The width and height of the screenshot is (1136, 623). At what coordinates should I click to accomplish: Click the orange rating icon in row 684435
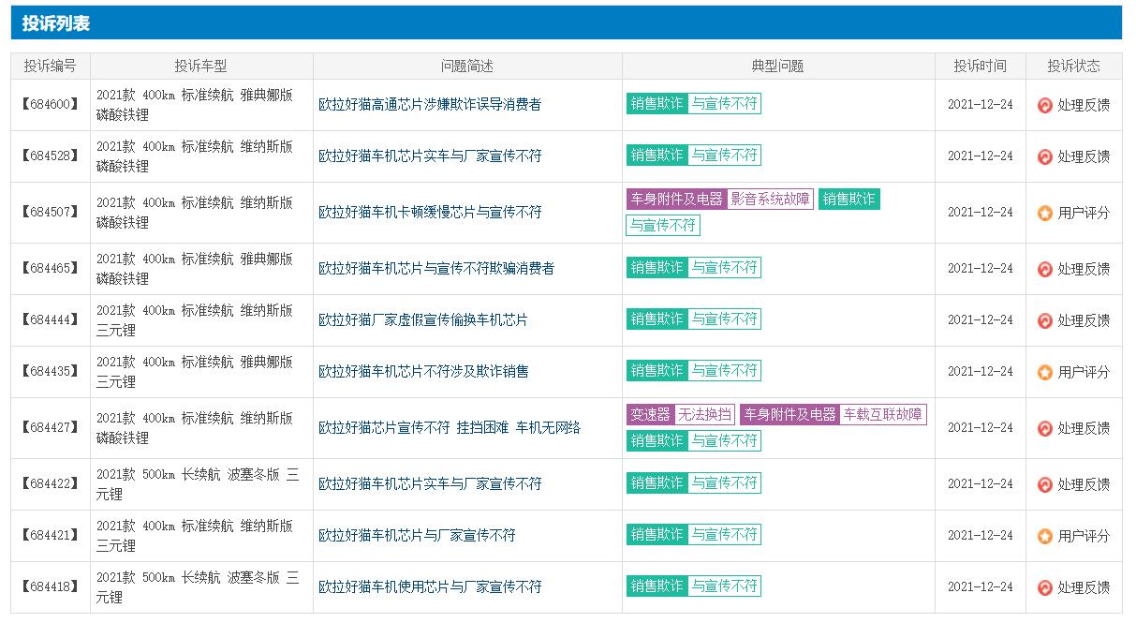[x=1045, y=372]
